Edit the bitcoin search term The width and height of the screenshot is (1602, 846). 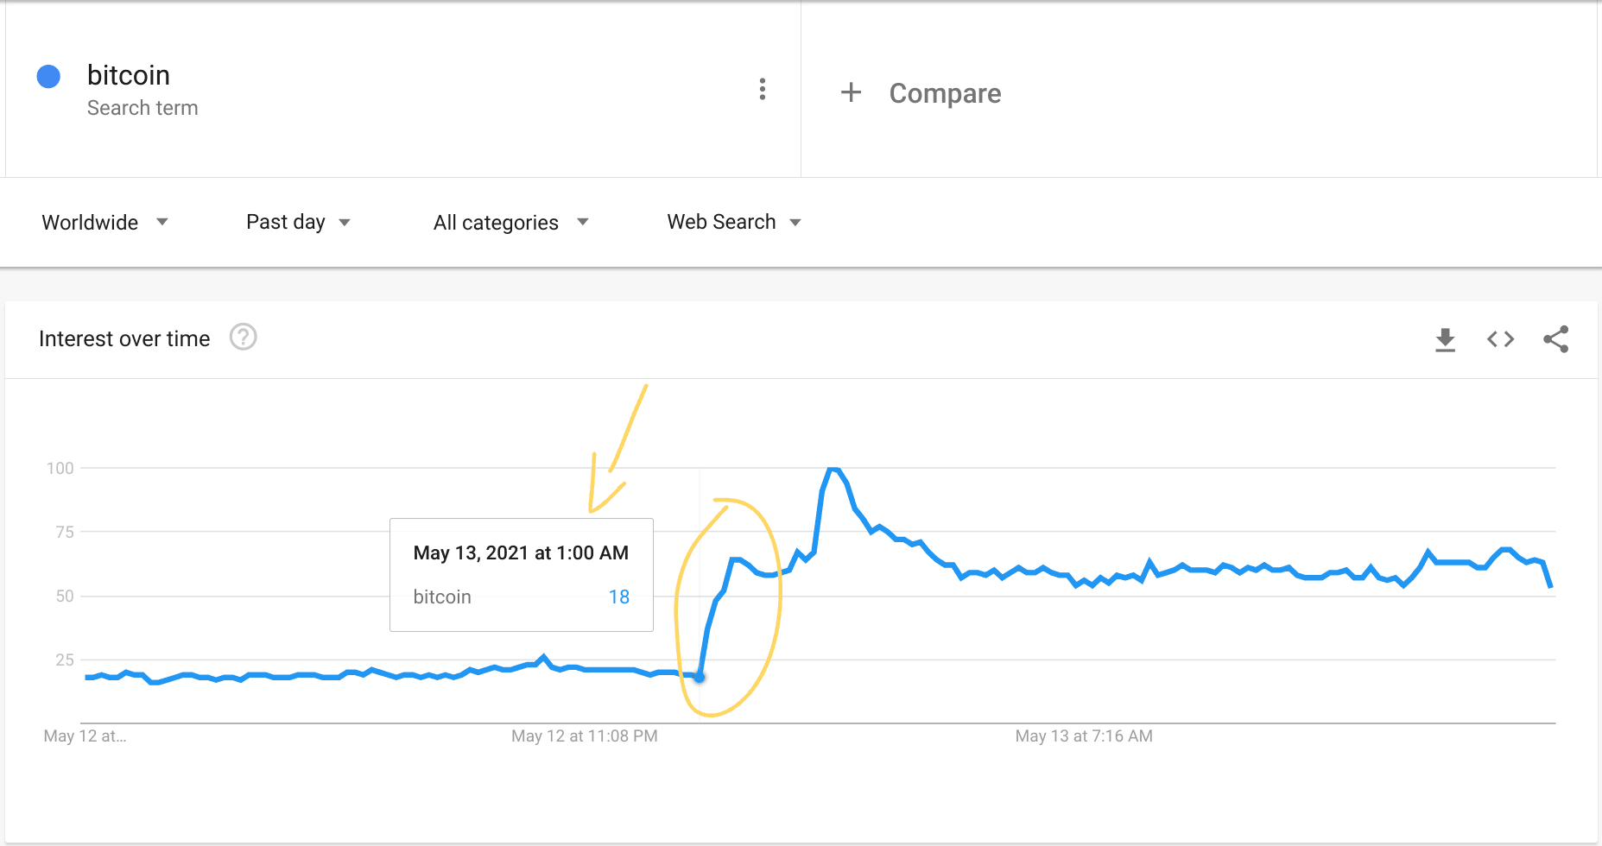129,76
